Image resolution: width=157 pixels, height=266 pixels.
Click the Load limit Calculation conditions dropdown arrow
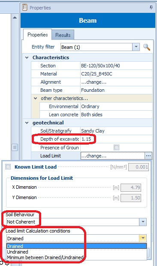(143, 238)
